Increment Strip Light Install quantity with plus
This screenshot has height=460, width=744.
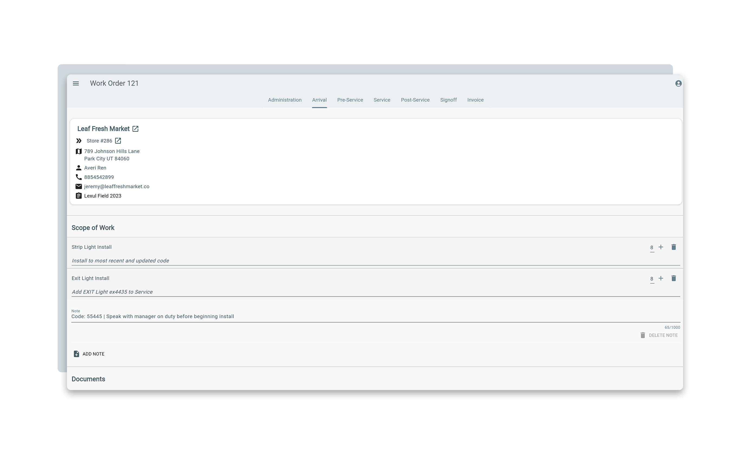tap(661, 247)
